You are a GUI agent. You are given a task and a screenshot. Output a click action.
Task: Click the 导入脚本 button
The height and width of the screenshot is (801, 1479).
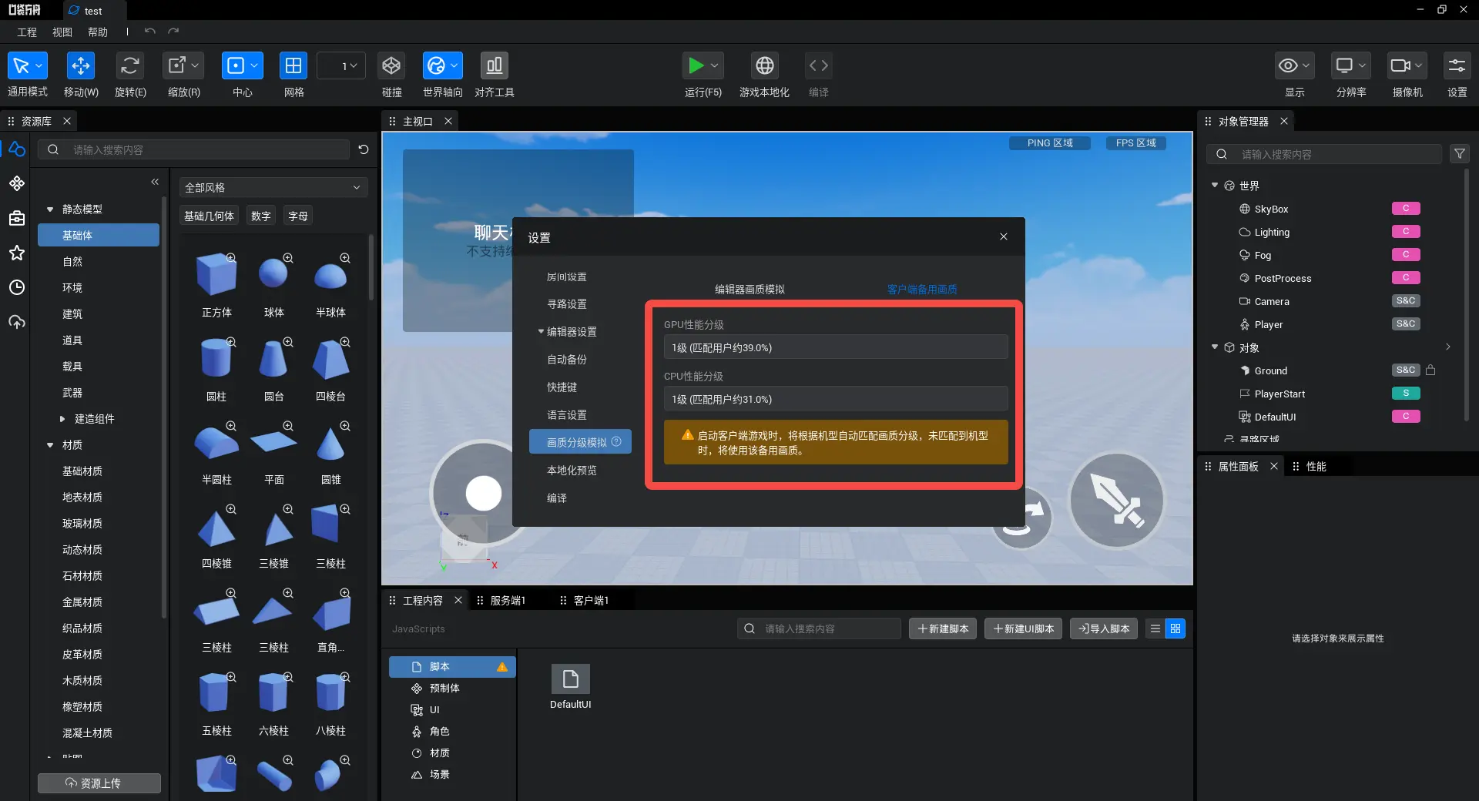[1104, 628]
